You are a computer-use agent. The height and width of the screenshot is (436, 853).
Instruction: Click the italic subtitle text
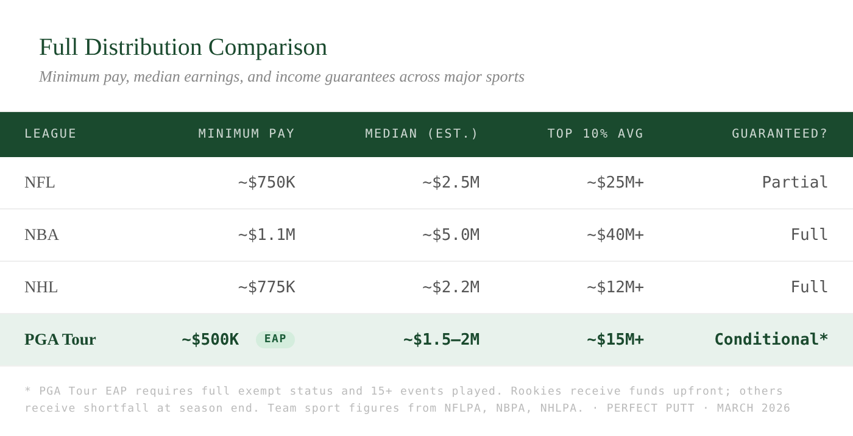(x=281, y=77)
